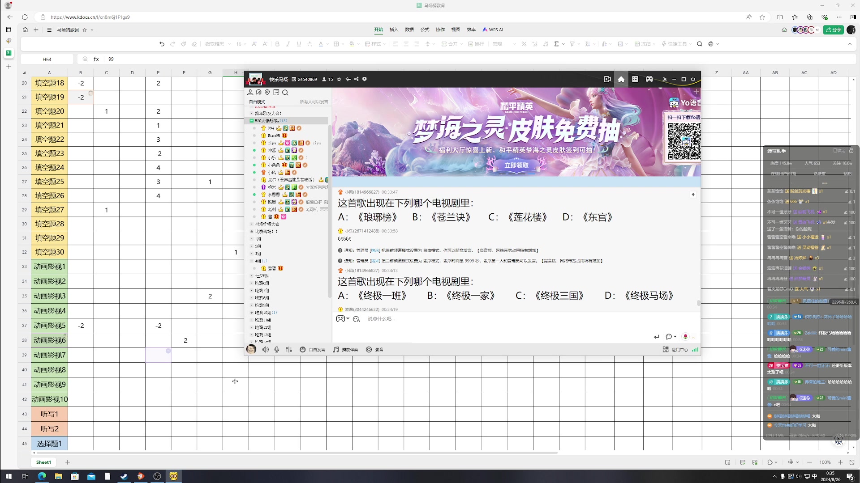Switch to the 插入 ribbon tab
Screen dimensions: 860x483
pos(394,30)
